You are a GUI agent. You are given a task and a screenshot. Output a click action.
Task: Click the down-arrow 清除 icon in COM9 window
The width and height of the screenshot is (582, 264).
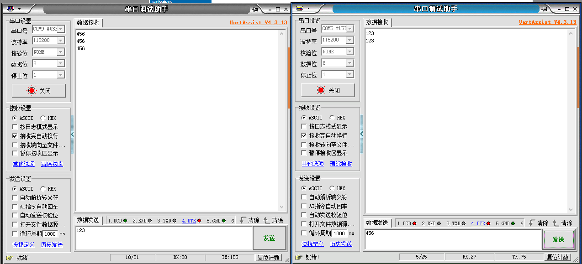coord(243,220)
